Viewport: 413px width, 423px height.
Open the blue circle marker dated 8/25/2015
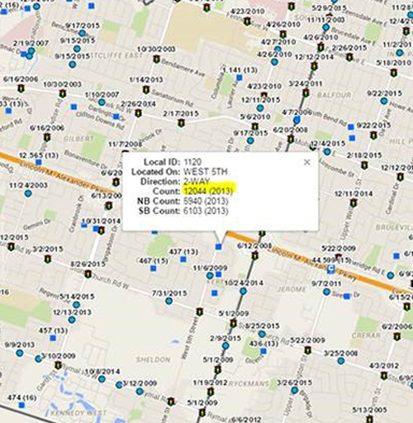pyautogui.click(x=262, y=335)
